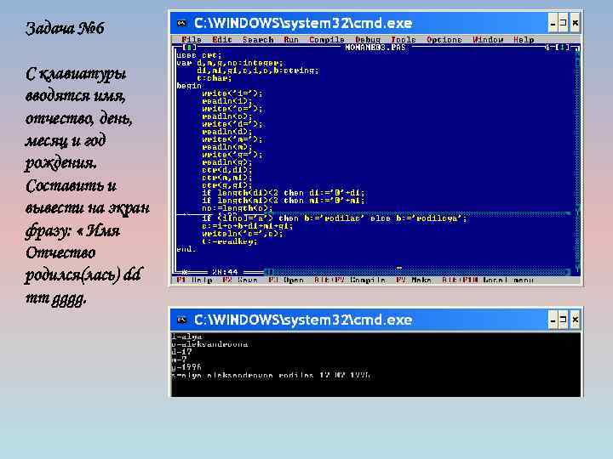Click the NONAME03.PAS editor window title

coord(375,48)
